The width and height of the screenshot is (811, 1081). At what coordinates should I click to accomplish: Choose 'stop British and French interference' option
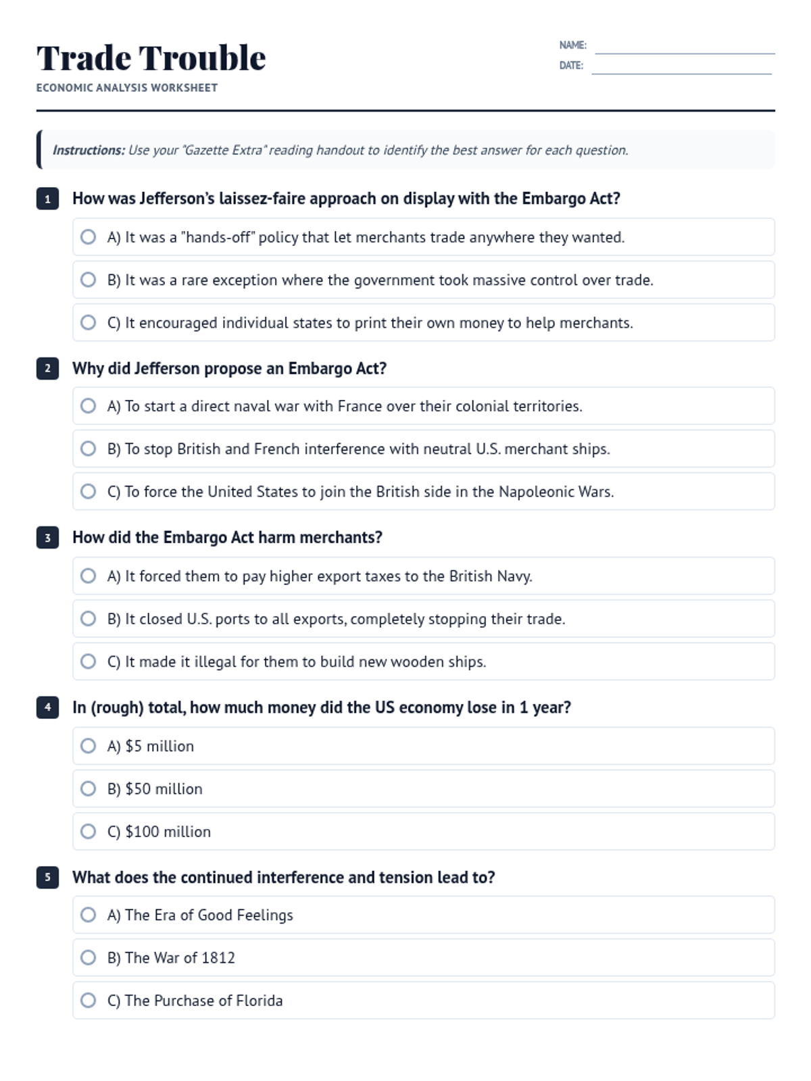(423, 449)
